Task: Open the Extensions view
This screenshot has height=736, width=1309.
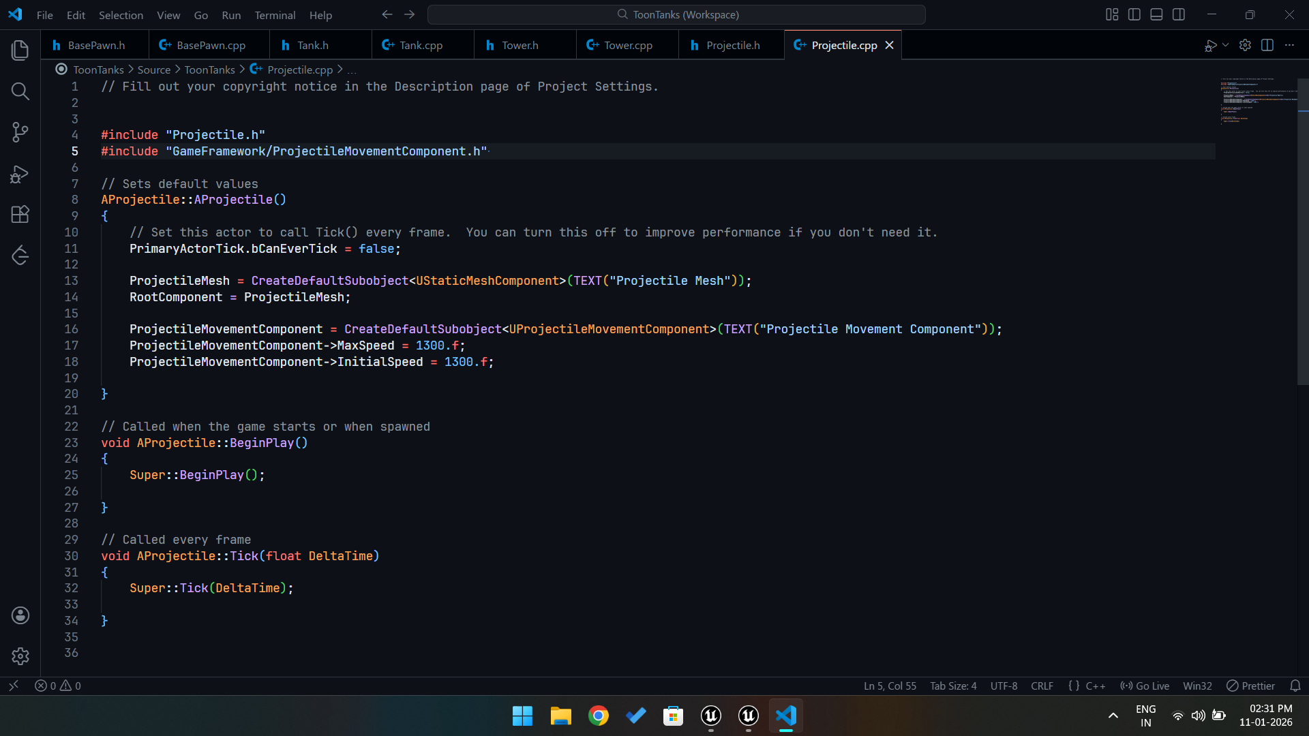Action: tap(20, 215)
